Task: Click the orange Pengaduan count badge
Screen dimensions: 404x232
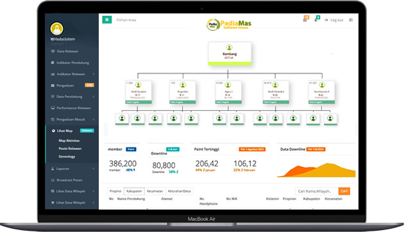Action: pos(89,85)
